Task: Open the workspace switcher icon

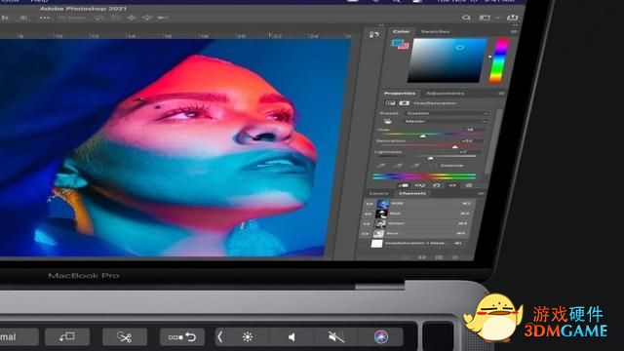Action: click(x=485, y=18)
